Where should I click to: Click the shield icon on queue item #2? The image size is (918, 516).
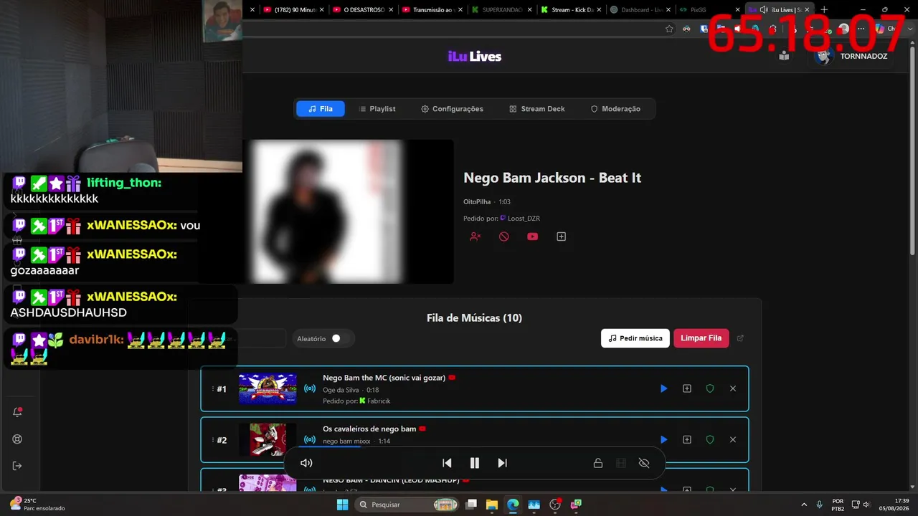710,439
